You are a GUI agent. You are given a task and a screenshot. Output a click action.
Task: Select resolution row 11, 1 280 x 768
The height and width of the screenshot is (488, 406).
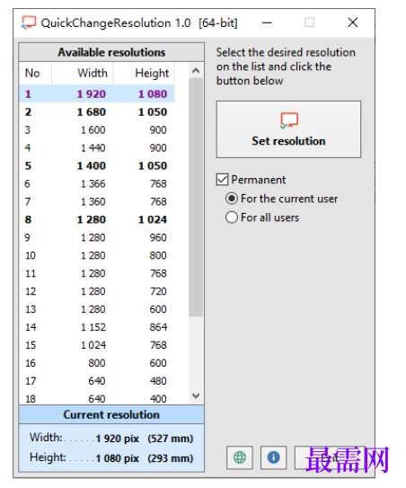(x=97, y=273)
